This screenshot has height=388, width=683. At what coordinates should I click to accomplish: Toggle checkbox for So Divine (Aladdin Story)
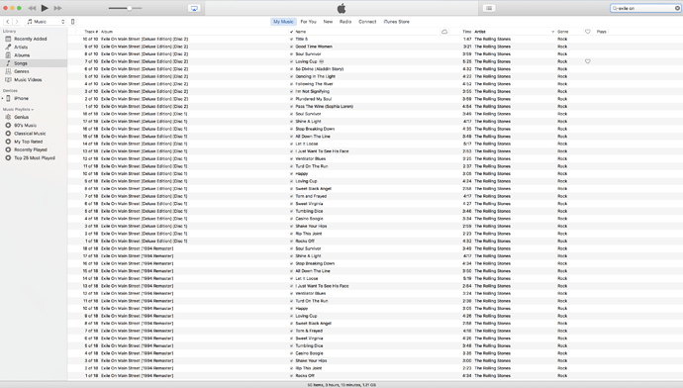(291, 69)
